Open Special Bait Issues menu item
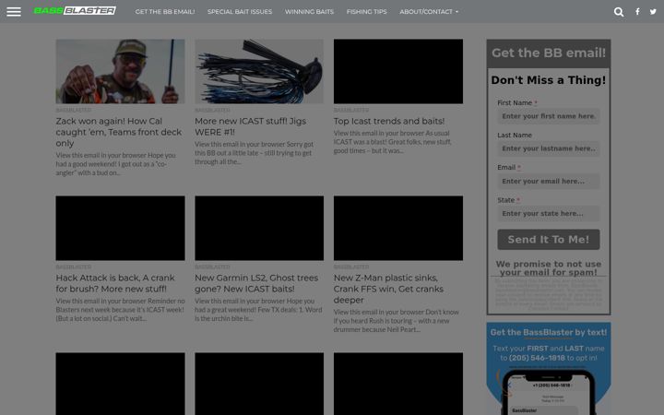The image size is (664, 415). (240, 12)
